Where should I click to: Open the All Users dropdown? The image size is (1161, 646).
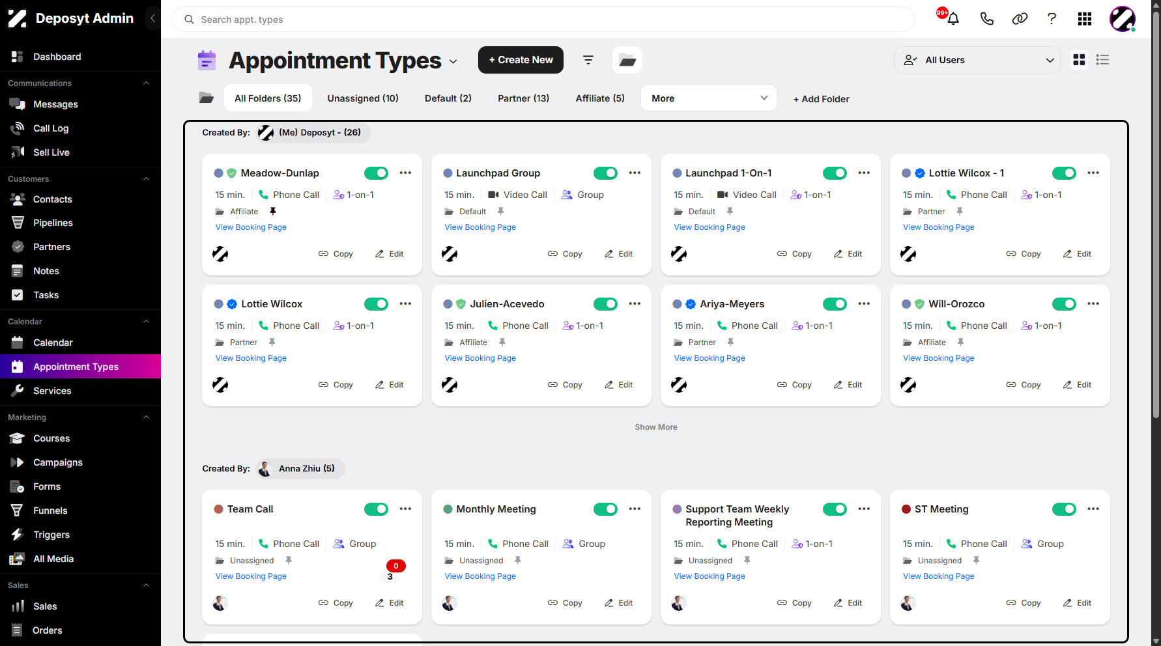pyautogui.click(x=977, y=60)
